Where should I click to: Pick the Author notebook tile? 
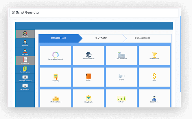(x=88, y=77)
